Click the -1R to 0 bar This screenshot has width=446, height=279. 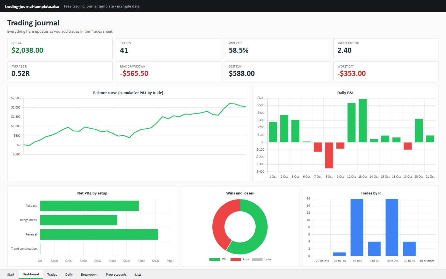point(357,227)
